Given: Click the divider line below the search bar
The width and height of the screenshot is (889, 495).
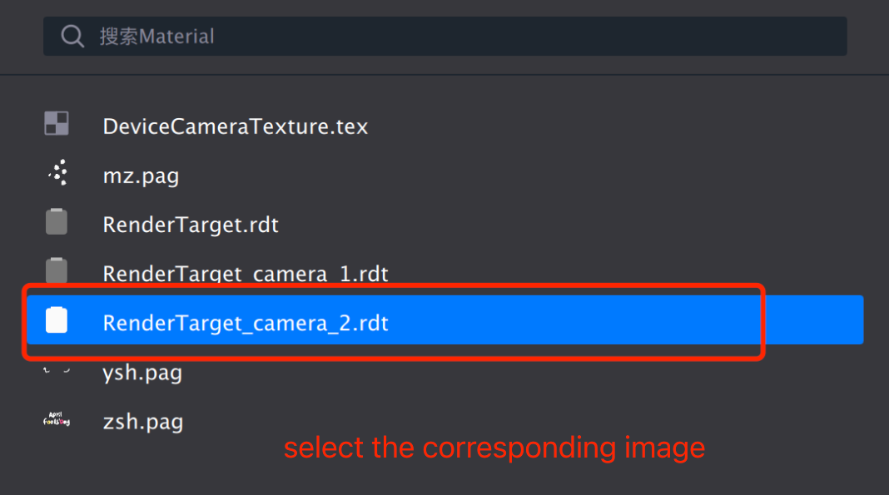Looking at the screenshot, I should click(444, 75).
